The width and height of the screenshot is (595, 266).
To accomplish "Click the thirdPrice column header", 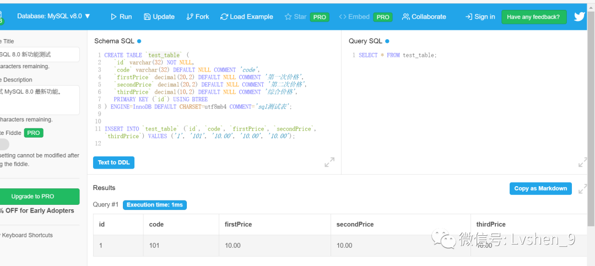I will (491, 224).
